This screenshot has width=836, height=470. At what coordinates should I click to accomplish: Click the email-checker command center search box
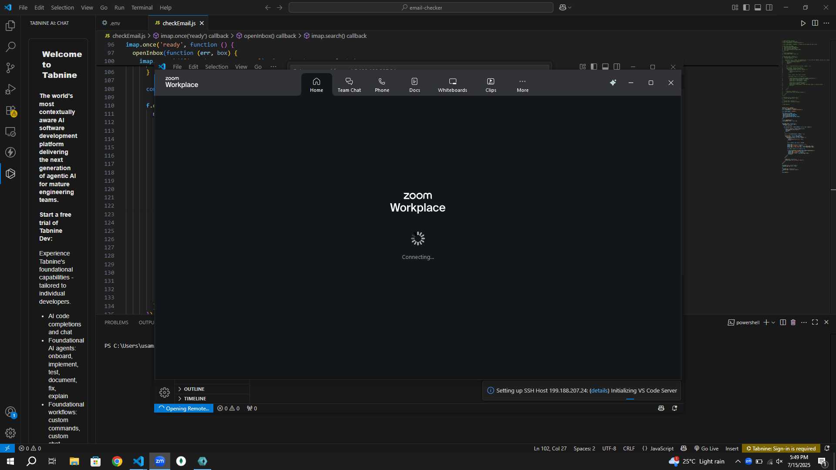(x=421, y=7)
